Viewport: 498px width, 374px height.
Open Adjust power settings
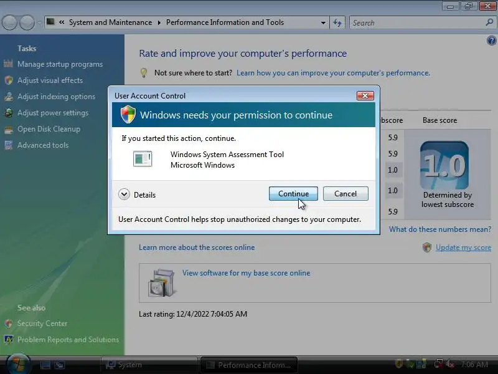click(x=53, y=113)
